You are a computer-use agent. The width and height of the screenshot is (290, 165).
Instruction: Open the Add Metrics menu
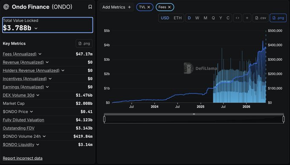tap(116, 7)
